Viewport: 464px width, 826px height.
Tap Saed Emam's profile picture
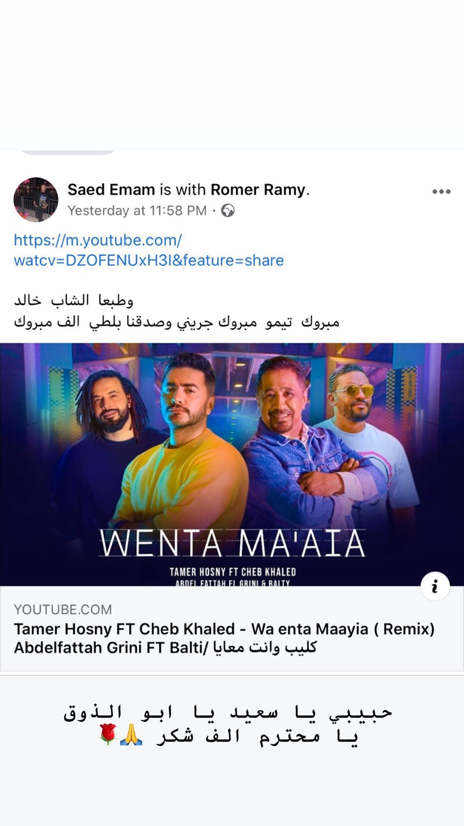36,200
